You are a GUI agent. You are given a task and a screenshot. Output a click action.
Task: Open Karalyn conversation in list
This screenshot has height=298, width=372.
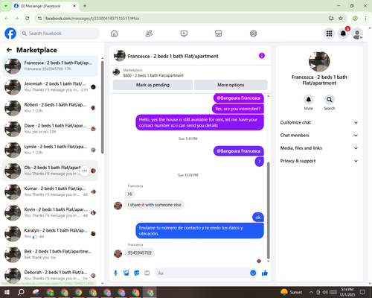coord(50,234)
